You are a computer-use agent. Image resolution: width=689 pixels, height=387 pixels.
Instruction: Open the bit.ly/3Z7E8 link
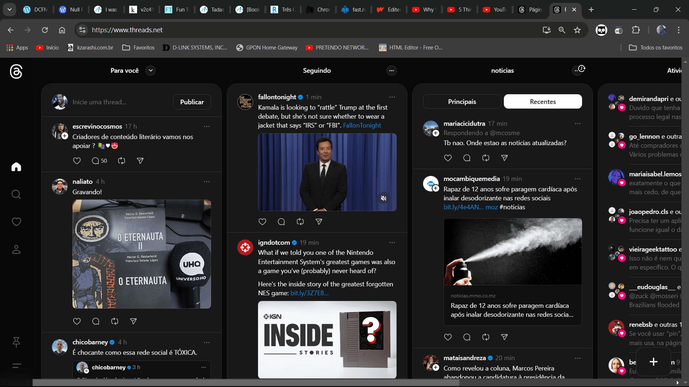(309, 293)
